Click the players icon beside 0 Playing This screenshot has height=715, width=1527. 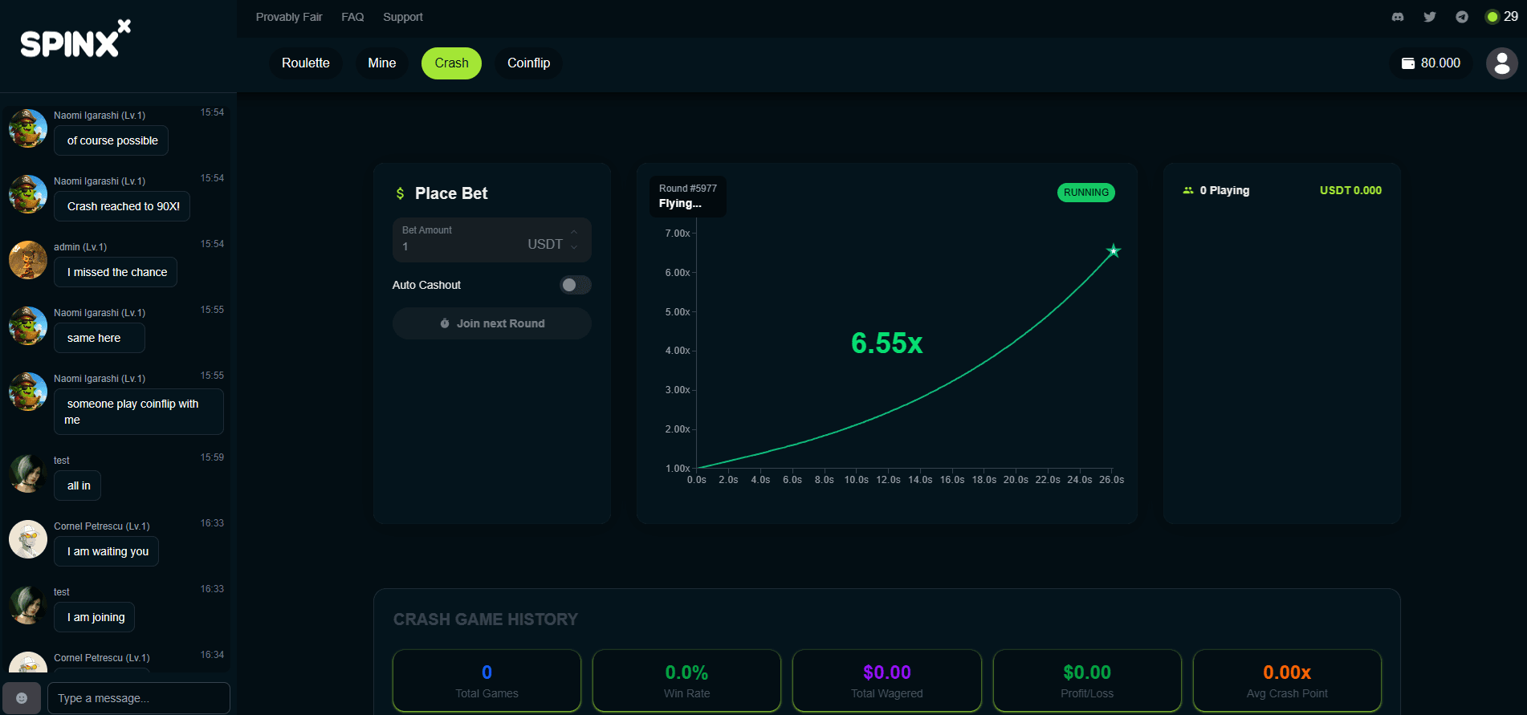click(x=1188, y=191)
